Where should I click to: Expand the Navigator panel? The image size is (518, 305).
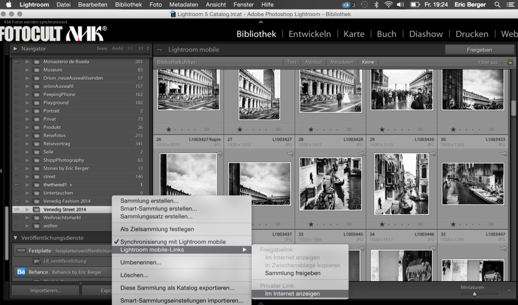(15, 49)
